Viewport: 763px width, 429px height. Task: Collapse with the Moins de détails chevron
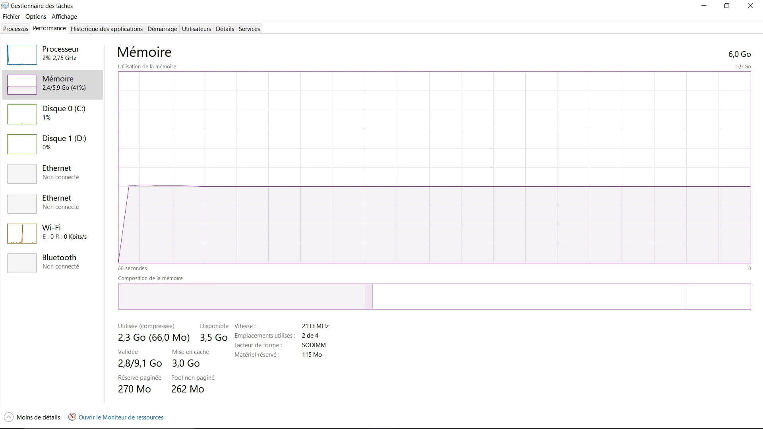click(x=8, y=417)
